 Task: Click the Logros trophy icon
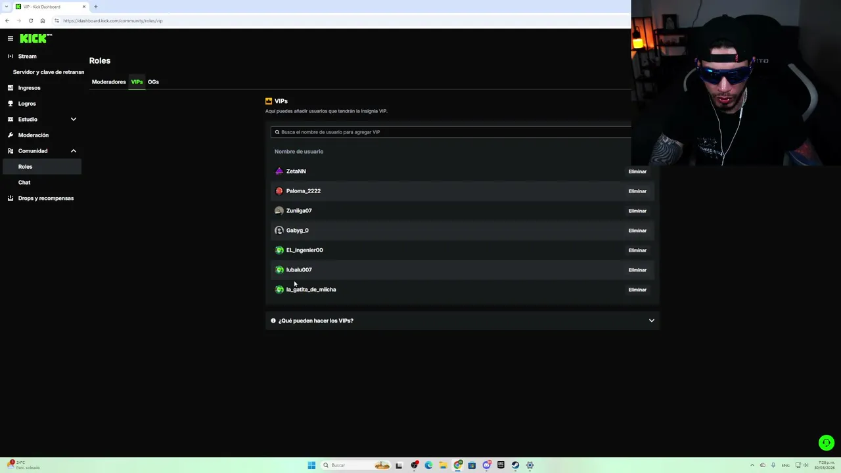pos(11,104)
